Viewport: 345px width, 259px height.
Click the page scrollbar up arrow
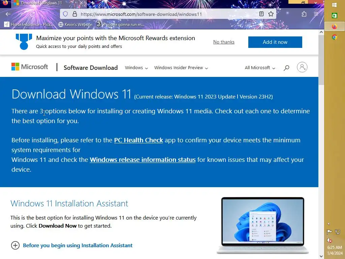coord(321,32)
